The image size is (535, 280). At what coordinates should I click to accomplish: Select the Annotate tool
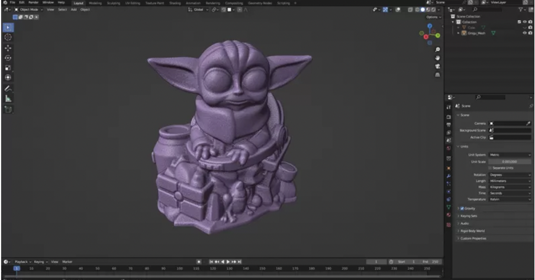coord(8,89)
